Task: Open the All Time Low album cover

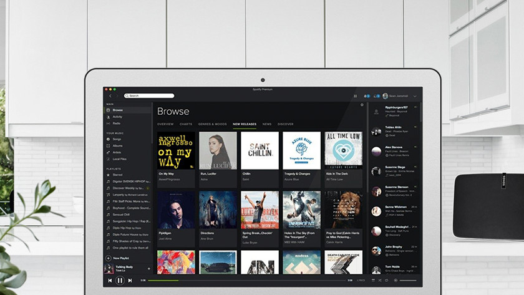Action: point(343,150)
